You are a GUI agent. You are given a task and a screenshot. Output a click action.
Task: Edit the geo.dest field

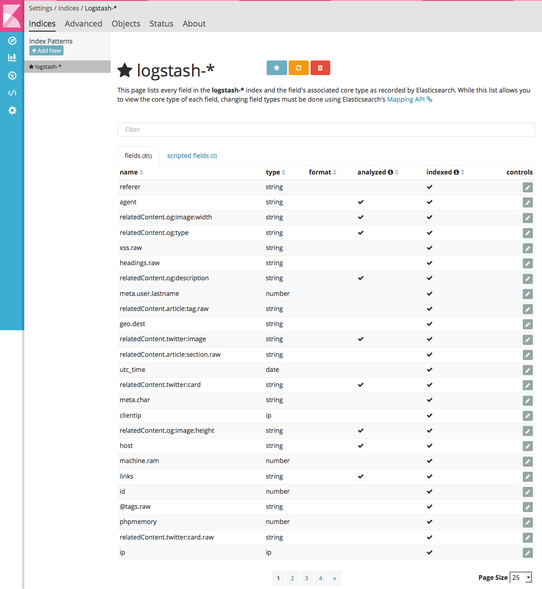pyautogui.click(x=528, y=324)
